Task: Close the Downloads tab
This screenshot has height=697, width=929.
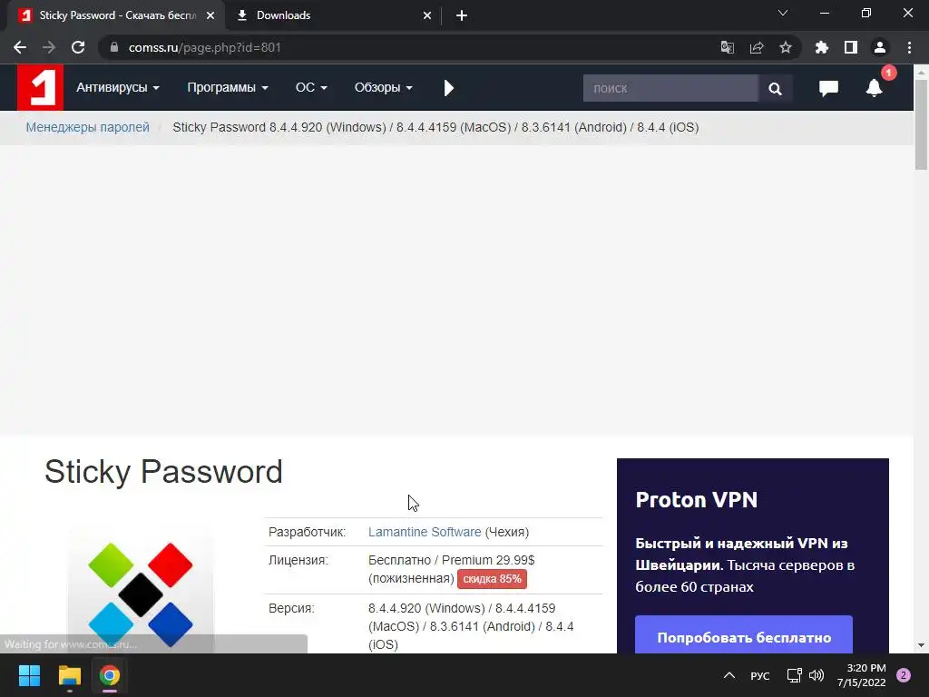Action: click(427, 15)
